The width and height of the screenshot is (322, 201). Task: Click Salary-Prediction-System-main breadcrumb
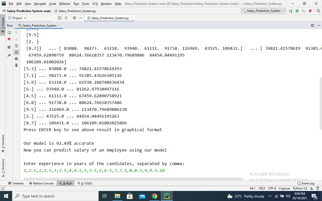26,11
